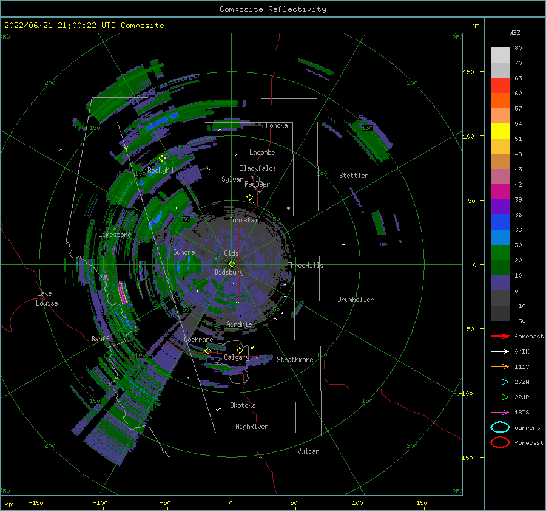Select the yellow diamond marker below RedDeer
The image size is (546, 511).
tap(250, 197)
